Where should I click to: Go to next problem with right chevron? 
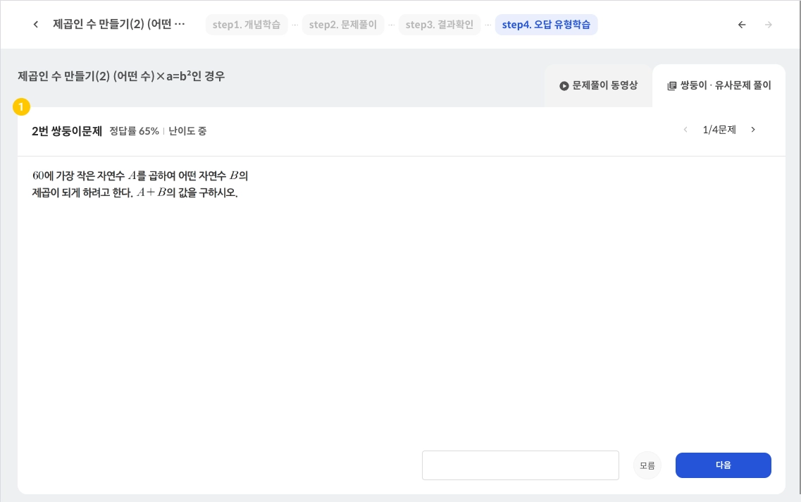[753, 130]
